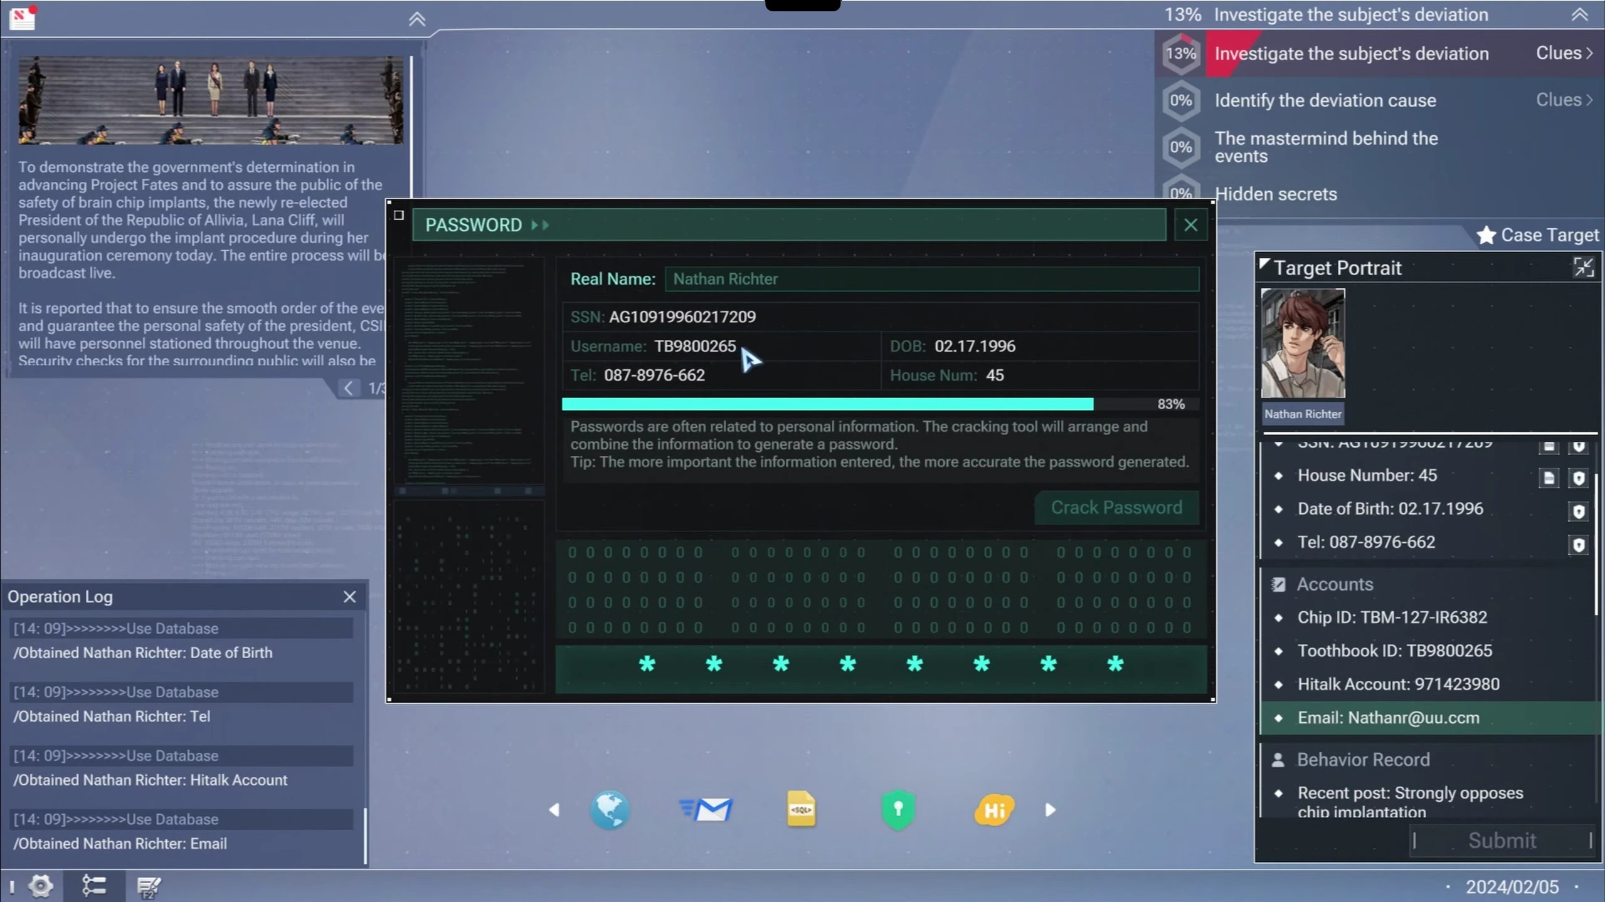The image size is (1605, 902).
Task: Collapse the objectives list at top right
Action: (x=1579, y=15)
